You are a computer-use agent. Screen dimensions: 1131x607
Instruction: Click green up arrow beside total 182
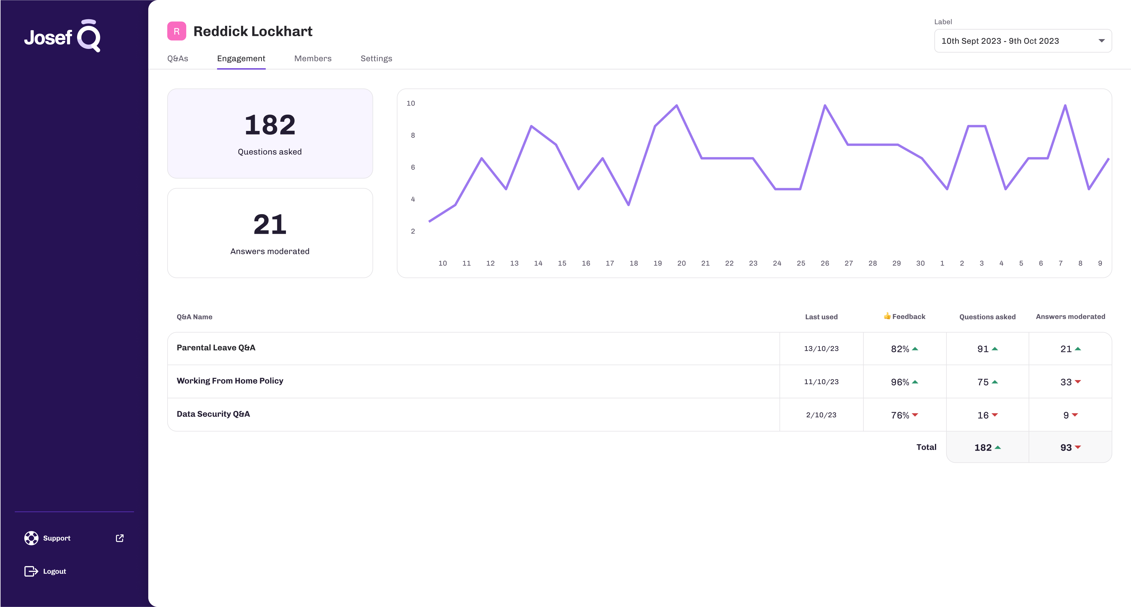[x=998, y=447]
